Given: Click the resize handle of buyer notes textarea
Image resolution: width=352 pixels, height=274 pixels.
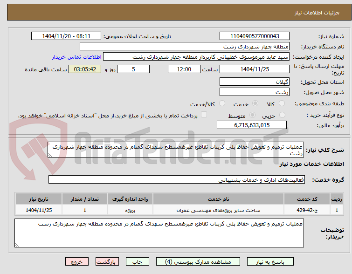Looking at the screenshot, I should pos(17,245).
